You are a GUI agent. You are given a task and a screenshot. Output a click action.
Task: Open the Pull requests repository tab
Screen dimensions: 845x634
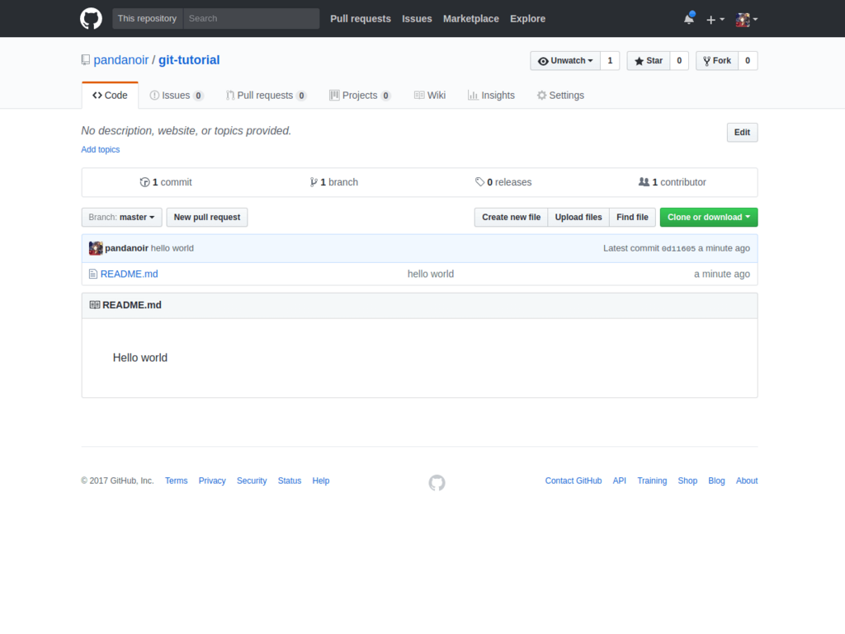click(267, 96)
